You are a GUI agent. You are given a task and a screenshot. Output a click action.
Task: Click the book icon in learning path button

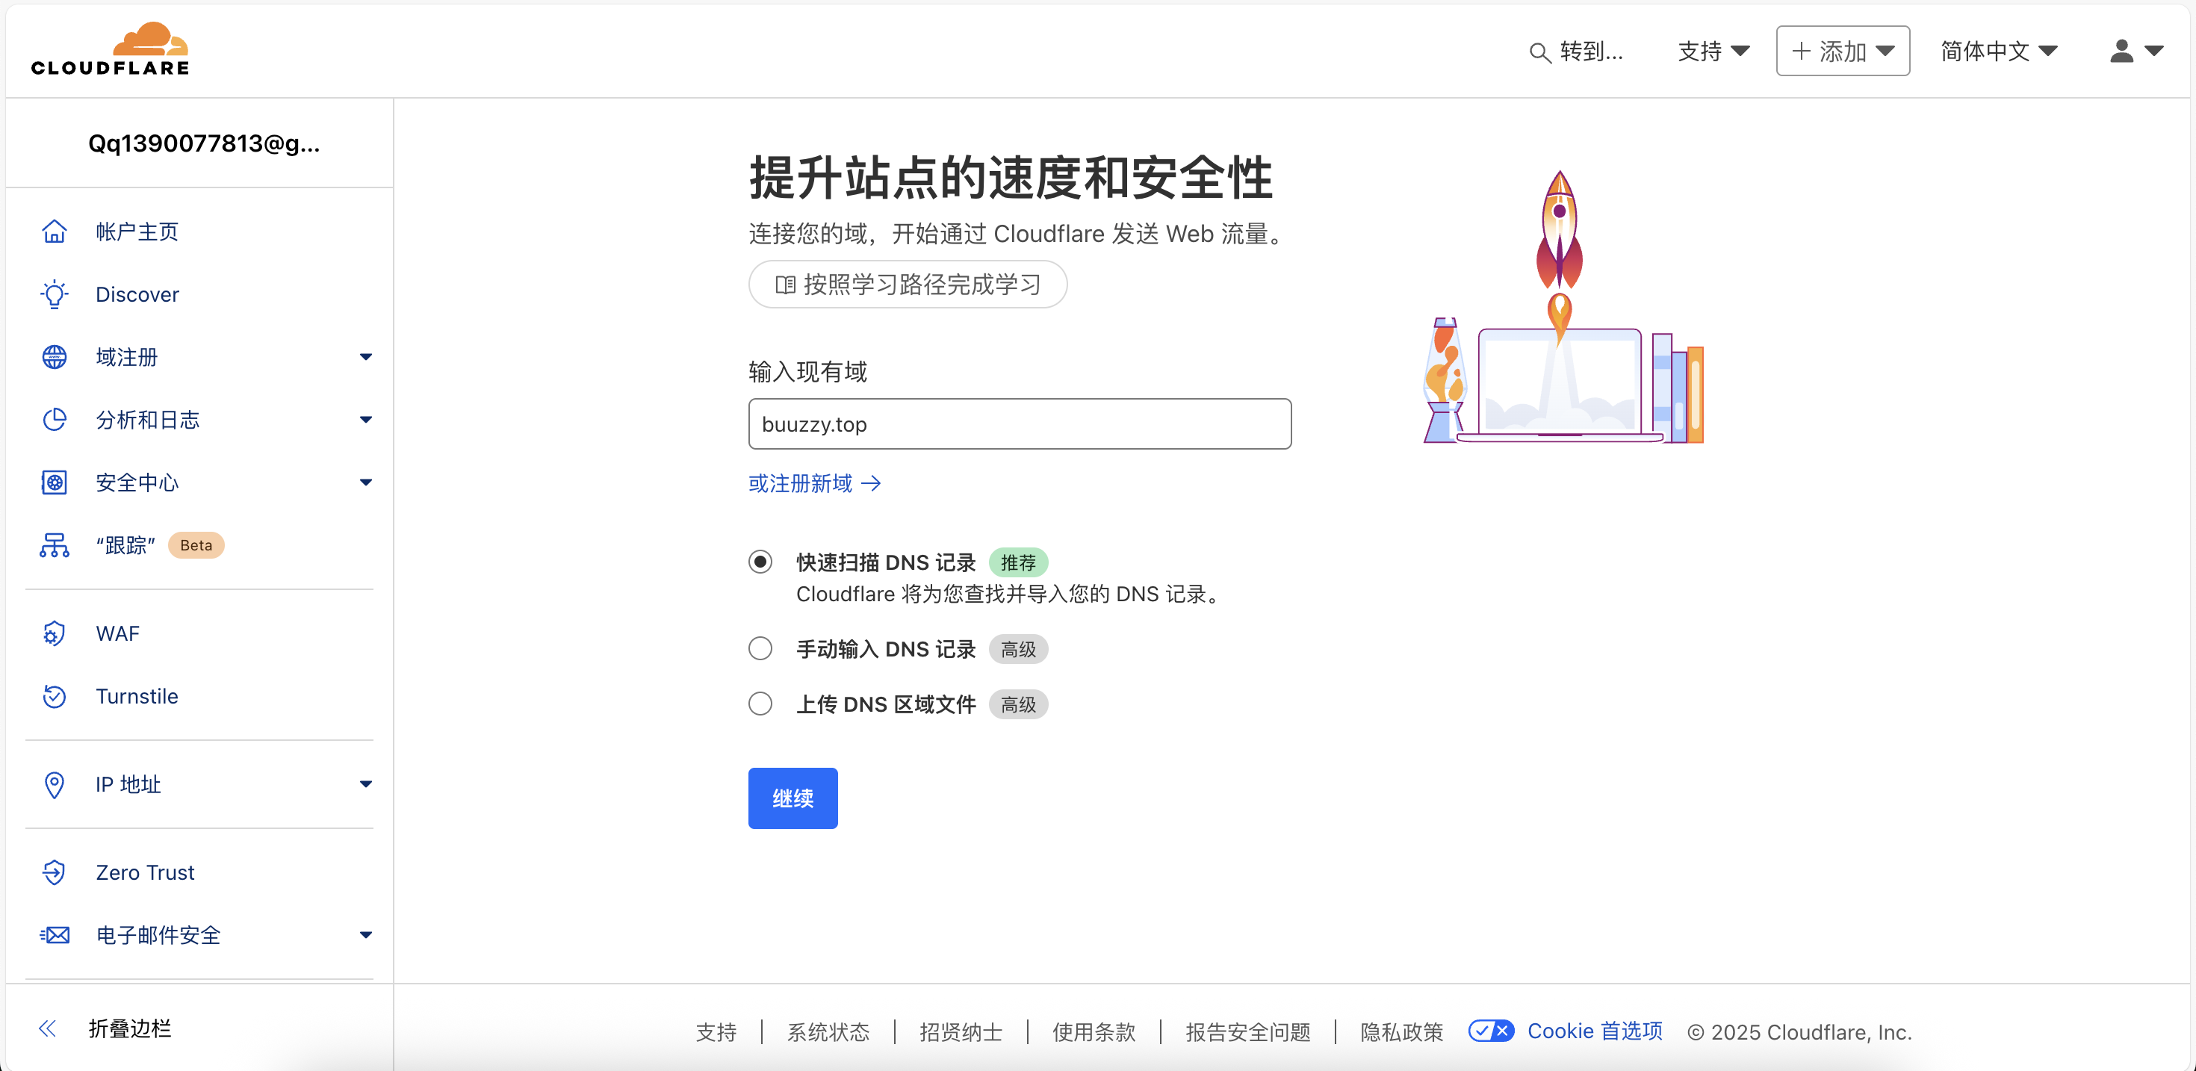785,285
